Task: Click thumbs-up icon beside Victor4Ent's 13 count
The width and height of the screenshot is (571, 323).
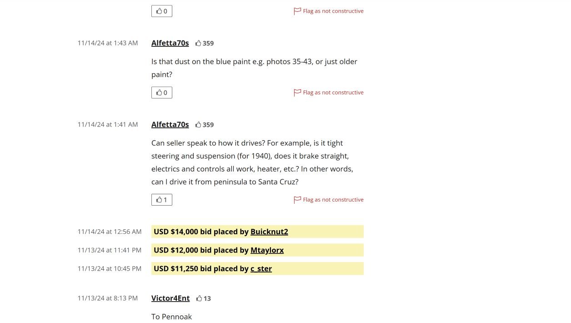Action: [x=199, y=299]
